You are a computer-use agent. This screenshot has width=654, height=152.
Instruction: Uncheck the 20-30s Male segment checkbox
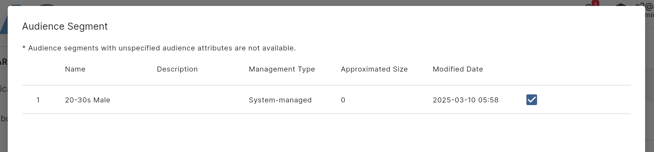(532, 100)
